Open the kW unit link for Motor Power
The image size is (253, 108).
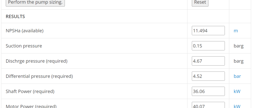237,106
